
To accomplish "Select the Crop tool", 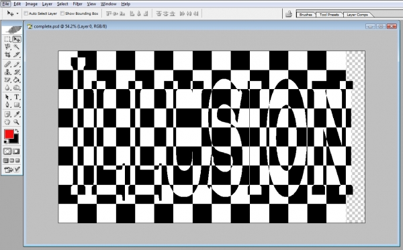I will pos(7,54).
